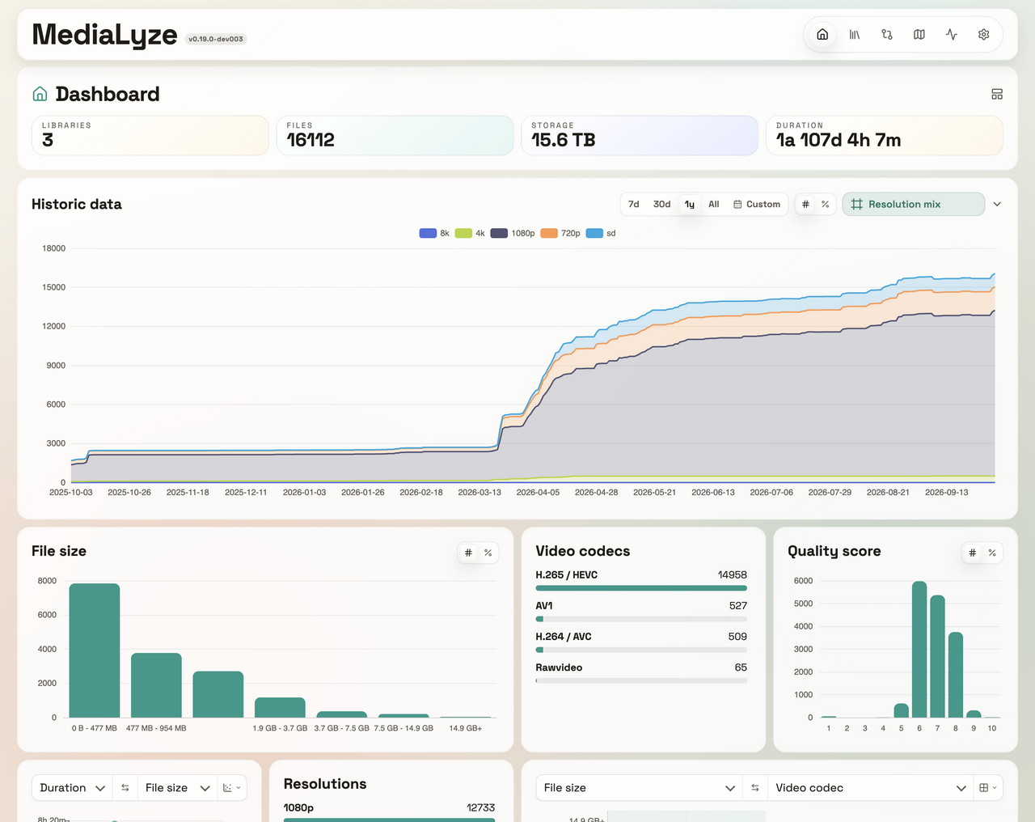1035x822 pixels.
Task: Switch Historic data to count (#) mode
Action: click(805, 204)
